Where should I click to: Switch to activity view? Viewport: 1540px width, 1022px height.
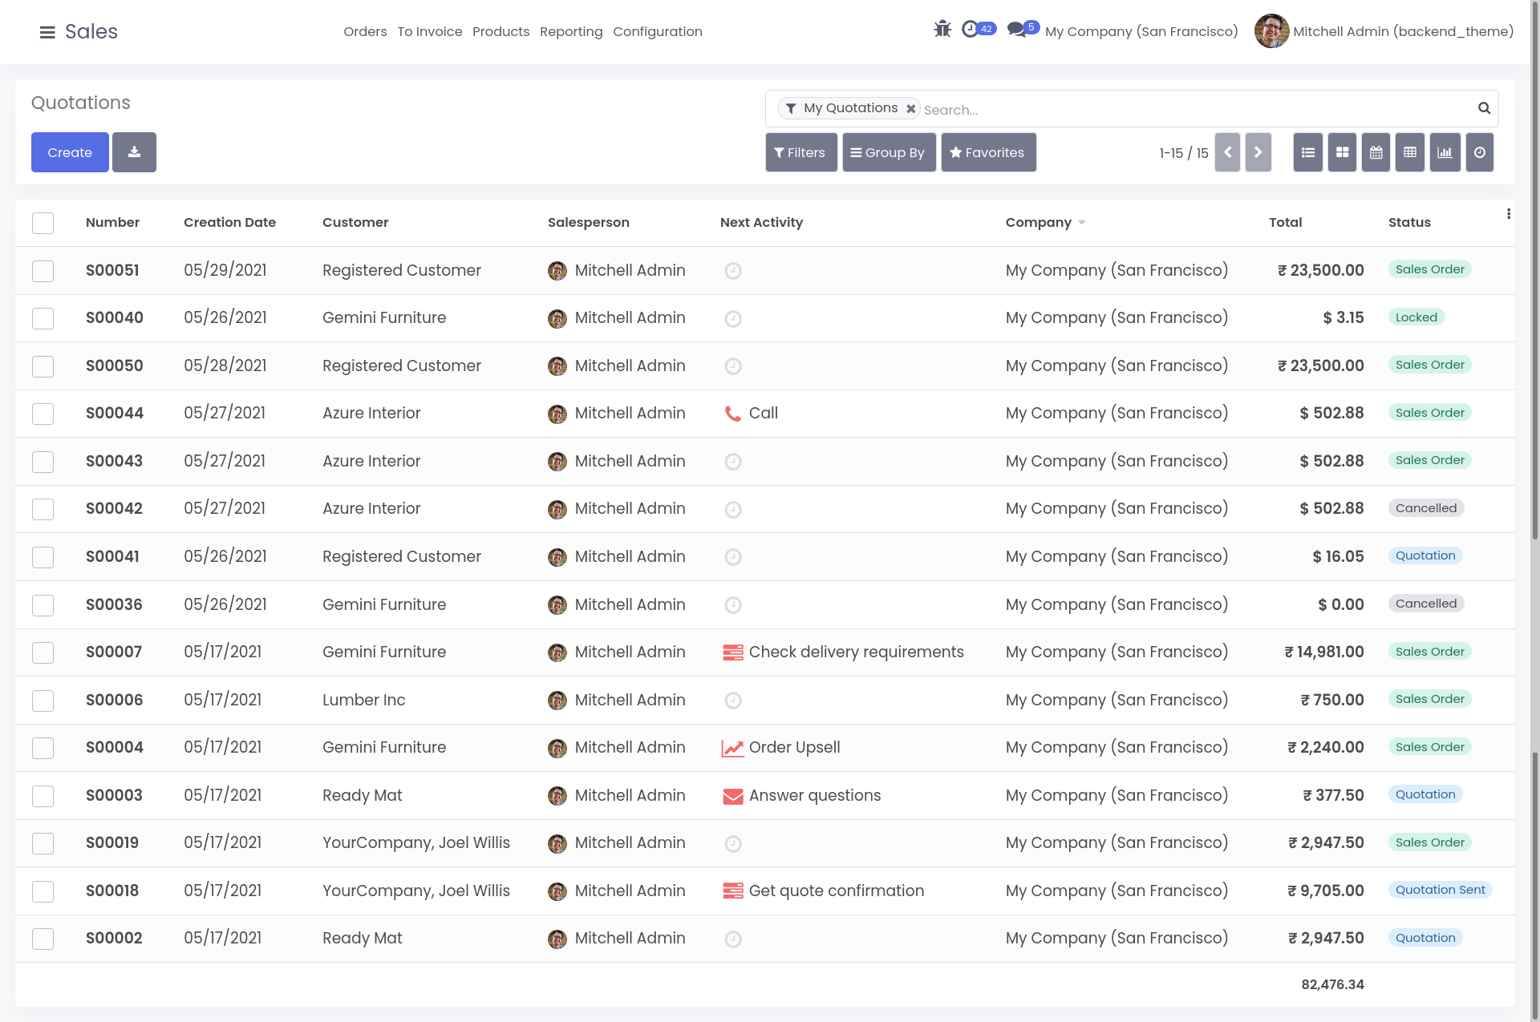[1479, 152]
